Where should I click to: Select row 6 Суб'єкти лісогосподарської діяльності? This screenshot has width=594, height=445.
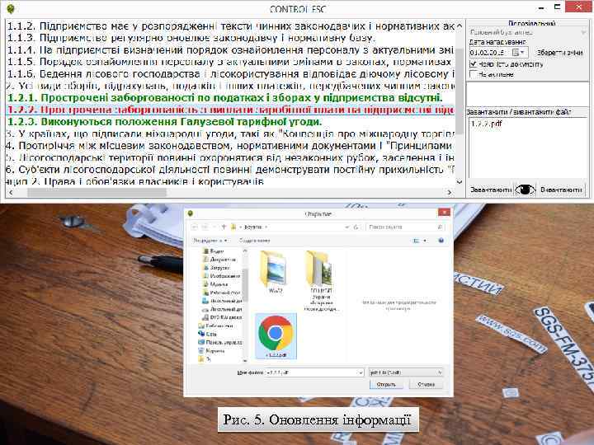pyautogui.click(x=230, y=170)
